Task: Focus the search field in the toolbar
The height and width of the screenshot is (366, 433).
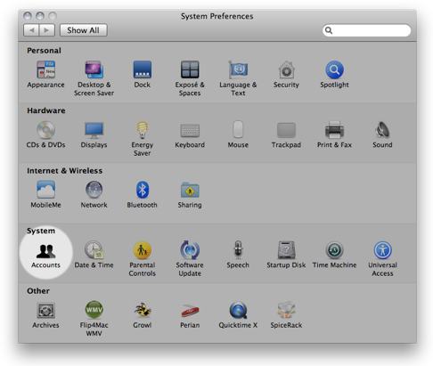Action: 366,30
